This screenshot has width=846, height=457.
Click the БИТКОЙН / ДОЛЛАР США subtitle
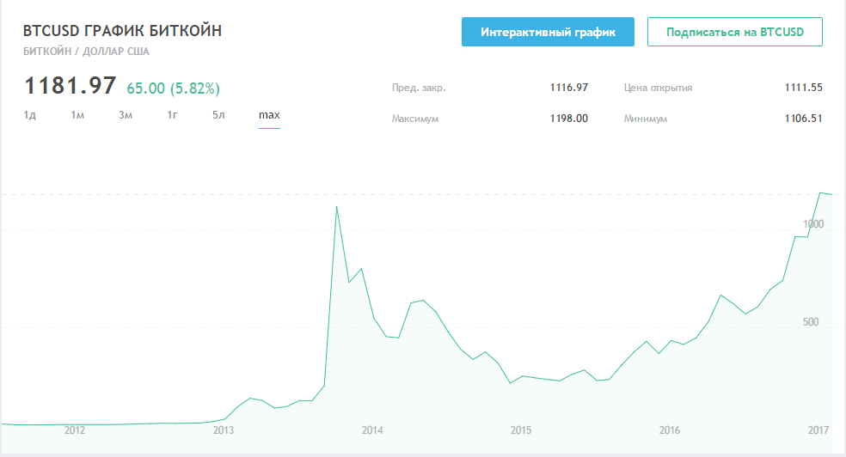pos(86,52)
